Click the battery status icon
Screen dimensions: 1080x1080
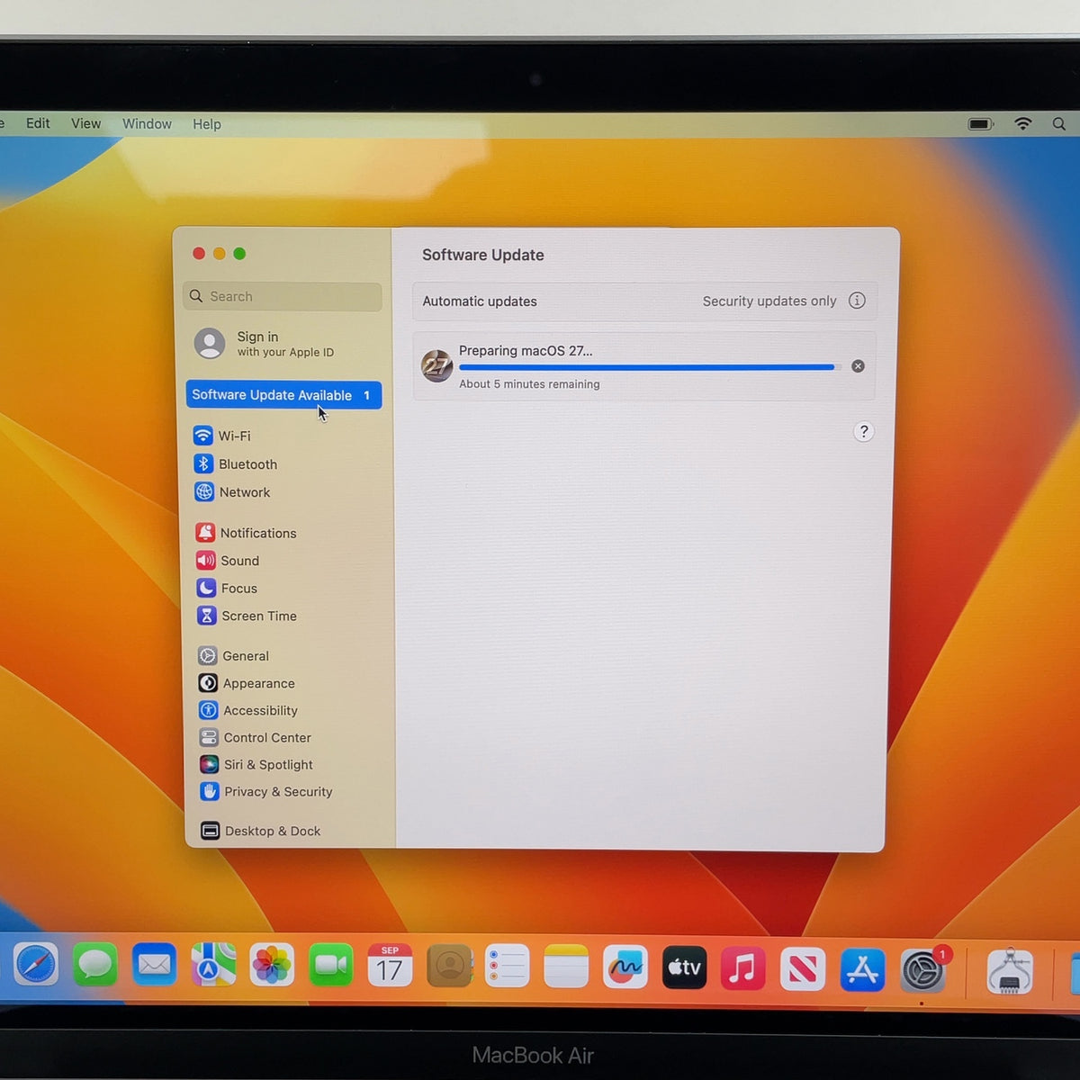pos(981,124)
